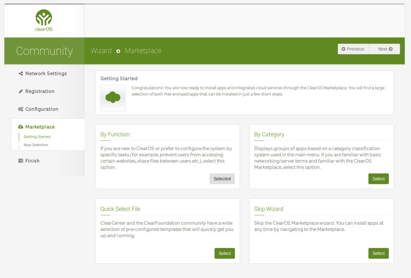Click the Network Settings share icon

[21, 74]
